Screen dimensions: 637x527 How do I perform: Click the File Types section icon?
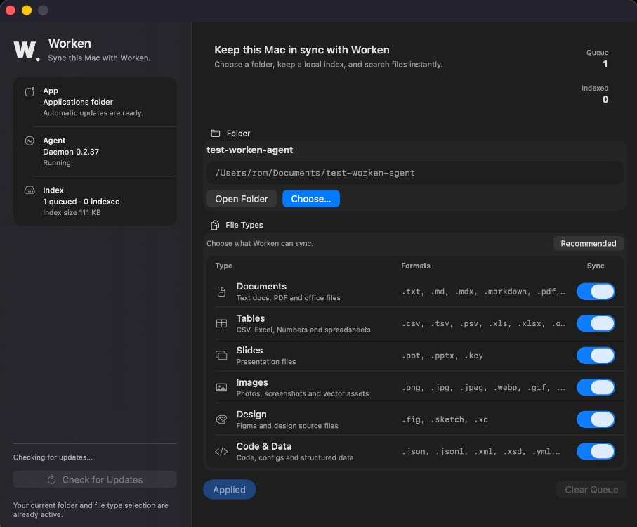coord(215,225)
